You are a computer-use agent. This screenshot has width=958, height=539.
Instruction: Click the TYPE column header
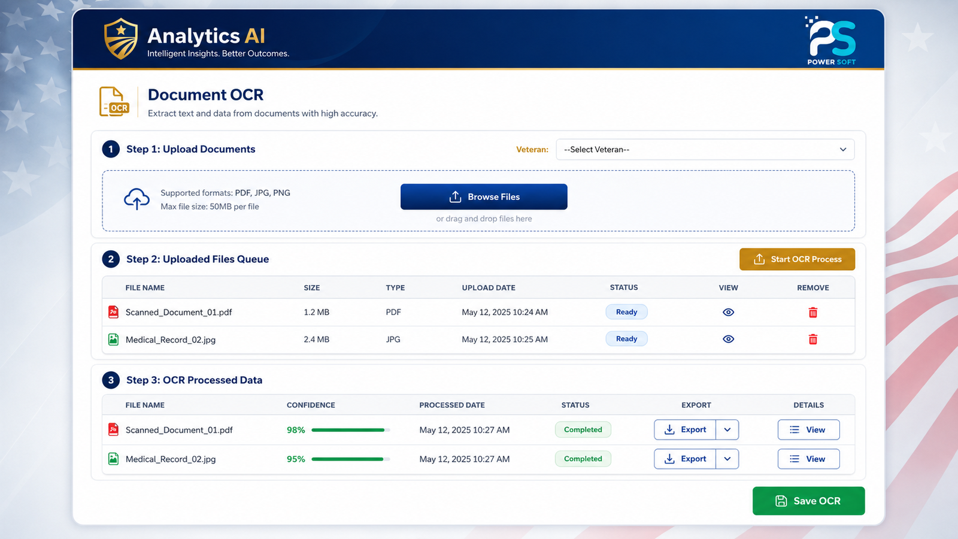395,287
